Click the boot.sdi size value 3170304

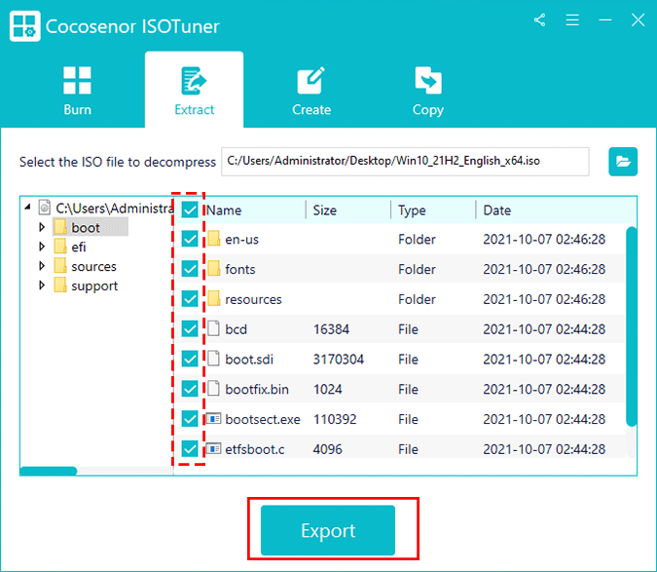(x=339, y=360)
